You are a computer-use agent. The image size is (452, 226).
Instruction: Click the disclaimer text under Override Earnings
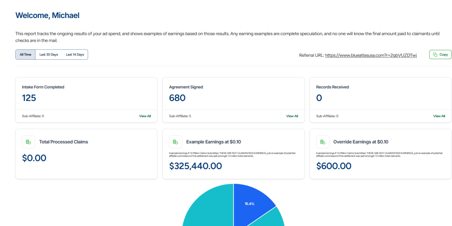point(379,154)
